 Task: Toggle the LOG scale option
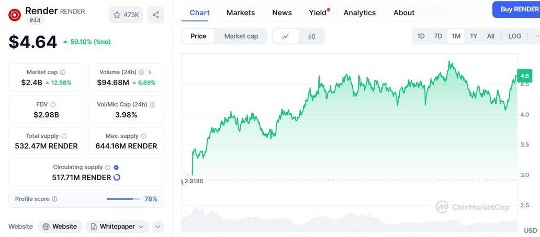pos(514,36)
